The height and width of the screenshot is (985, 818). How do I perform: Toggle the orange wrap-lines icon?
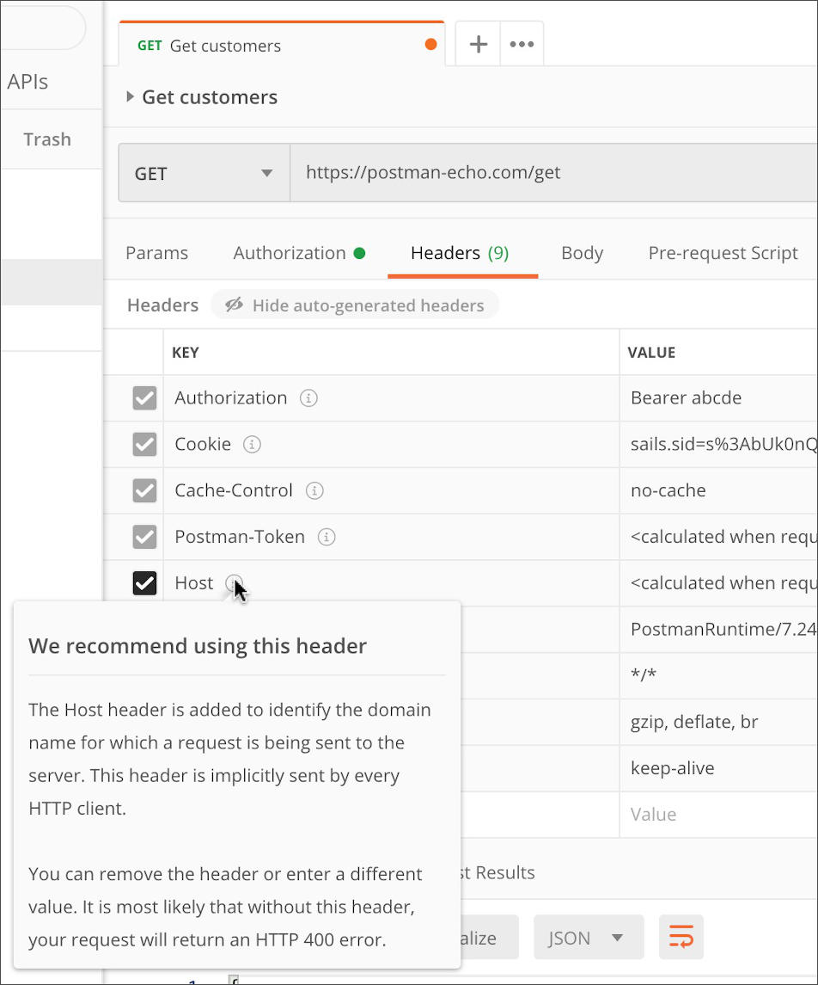click(x=681, y=937)
